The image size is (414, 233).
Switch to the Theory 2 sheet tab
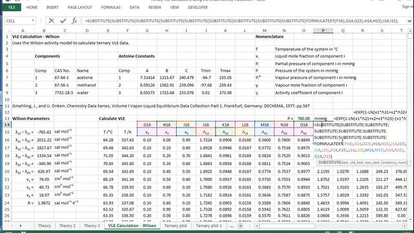pyautogui.click(x=67, y=226)
